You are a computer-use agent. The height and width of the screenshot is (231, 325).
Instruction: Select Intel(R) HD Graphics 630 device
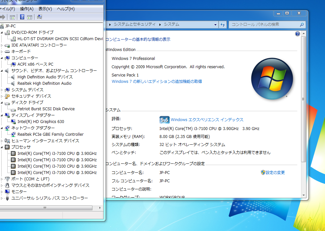(x=41, y=122)
